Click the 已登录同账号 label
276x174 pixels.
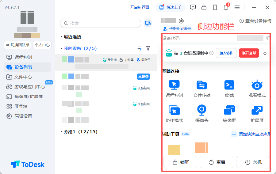[177, 29]
